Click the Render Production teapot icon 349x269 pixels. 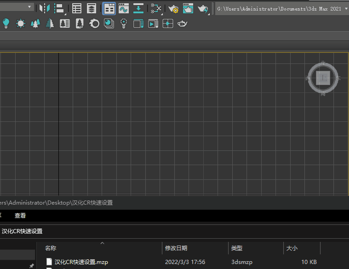[202, 8]
